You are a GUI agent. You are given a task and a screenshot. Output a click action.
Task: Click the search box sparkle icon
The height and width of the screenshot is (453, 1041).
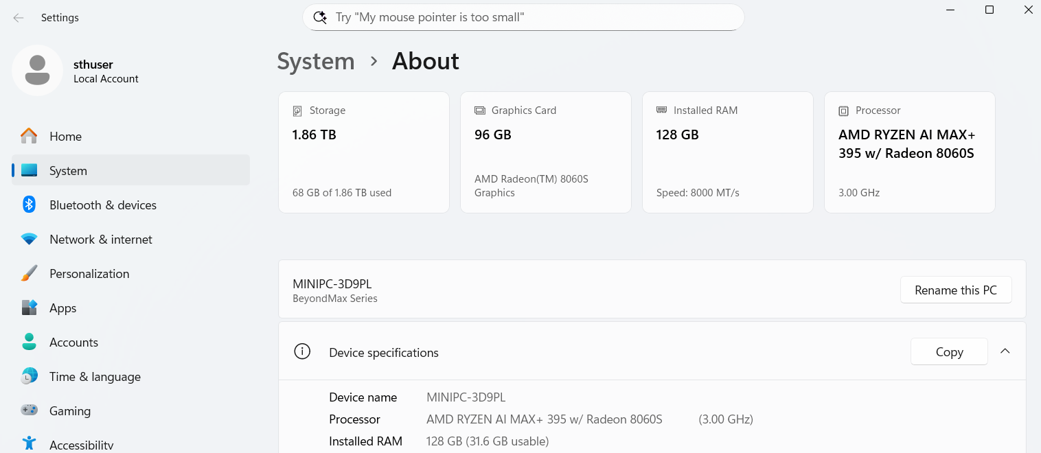(x=320, y=17)
